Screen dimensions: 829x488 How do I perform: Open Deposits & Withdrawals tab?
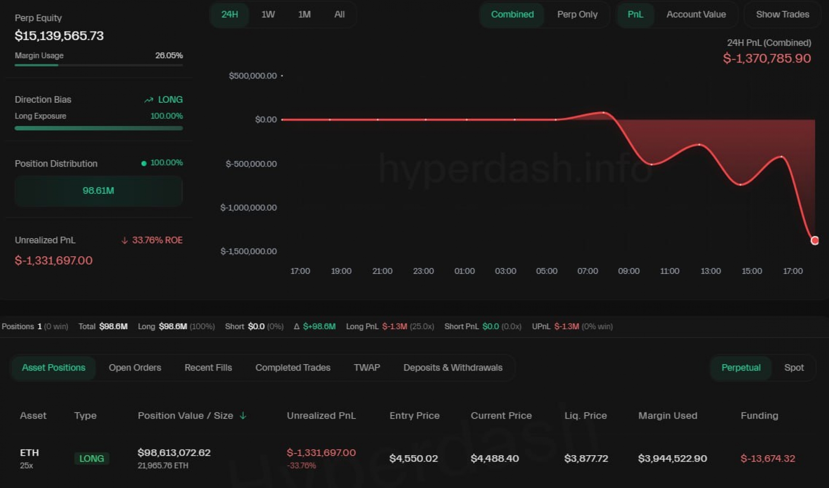click(x=452, y=368)
